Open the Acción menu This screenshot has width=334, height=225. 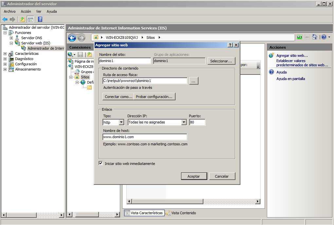(x=26, y=11)
